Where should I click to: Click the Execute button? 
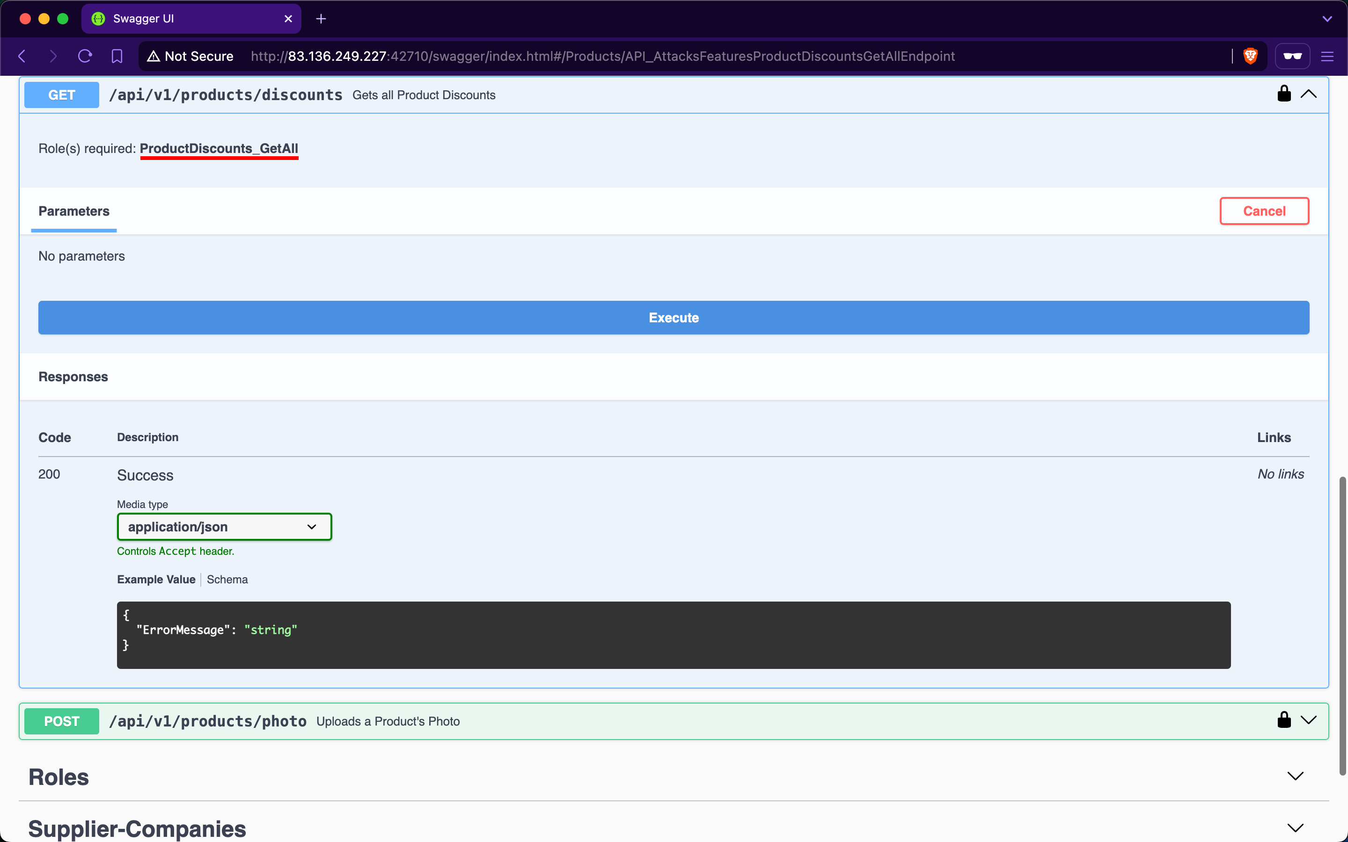point(674,318)
